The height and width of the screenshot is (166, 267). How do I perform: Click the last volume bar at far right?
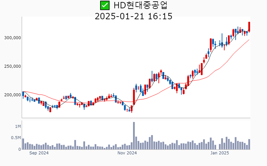point(249,144)
